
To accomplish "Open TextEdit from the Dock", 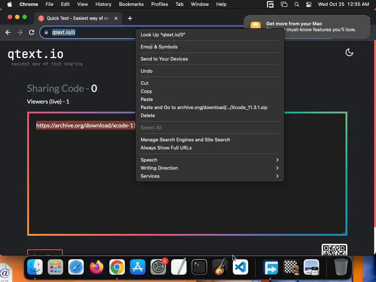I will tap(179, 267).
